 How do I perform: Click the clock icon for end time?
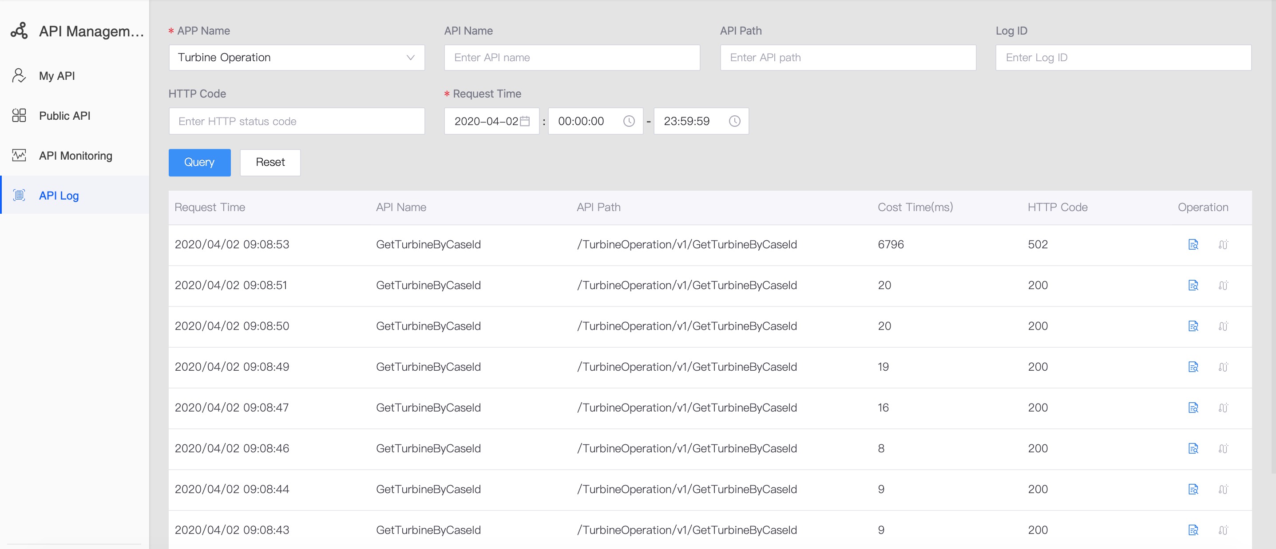pos(735,121)
